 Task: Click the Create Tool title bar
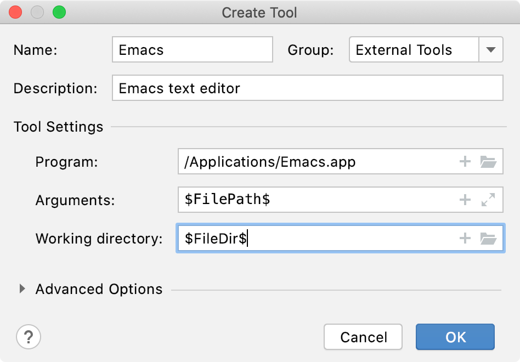259,13
